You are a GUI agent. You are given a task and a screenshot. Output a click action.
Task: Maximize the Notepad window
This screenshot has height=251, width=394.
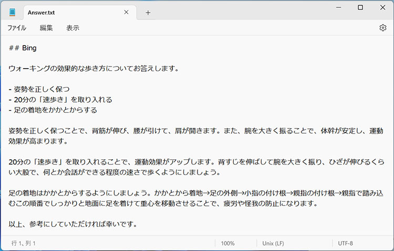tap(360, 7)
